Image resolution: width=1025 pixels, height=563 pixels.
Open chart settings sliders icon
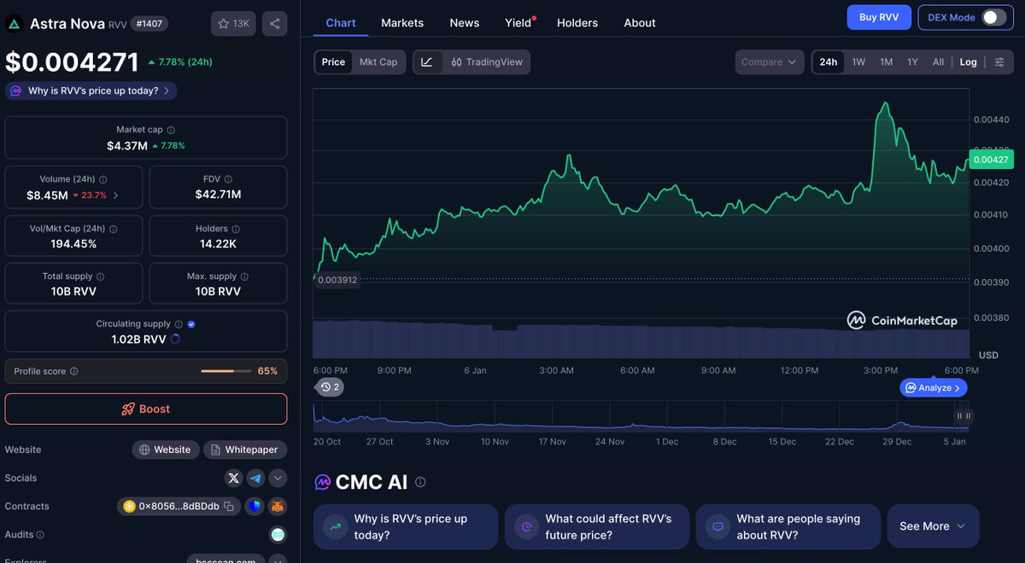[x=999, y=62]
